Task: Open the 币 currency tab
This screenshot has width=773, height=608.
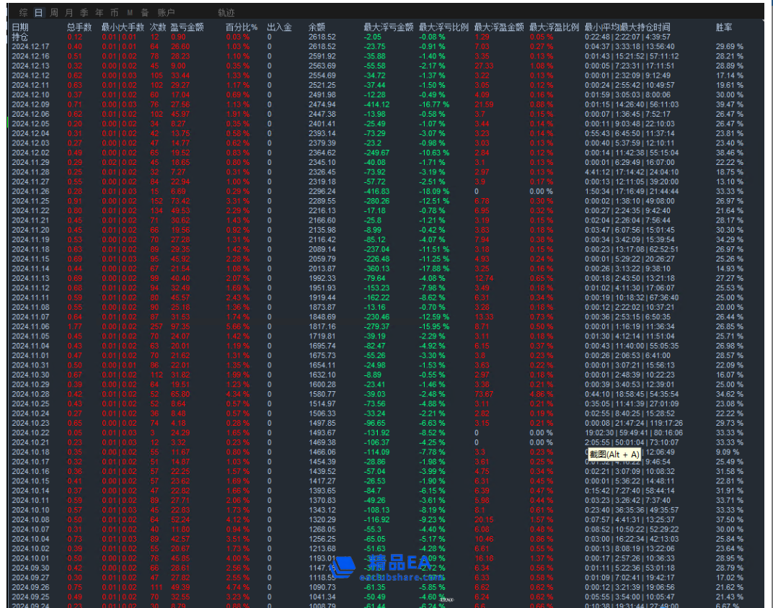Action: point(114,13)
